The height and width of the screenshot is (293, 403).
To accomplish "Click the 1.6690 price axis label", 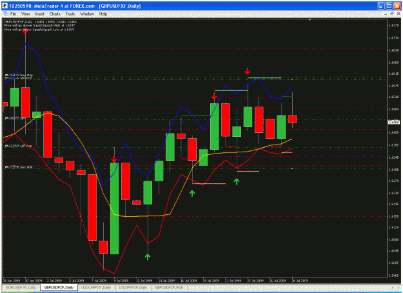I will tap(394, 50).
